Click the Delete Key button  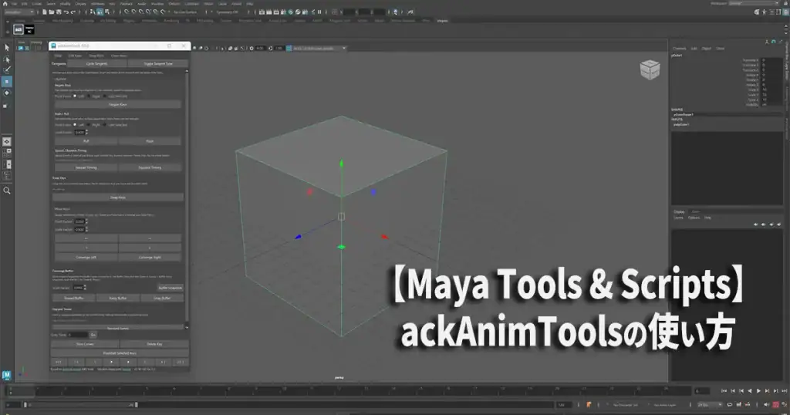click(x=154, y=344)
